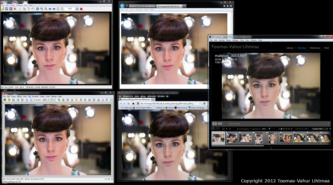Viewport: 333px width, 185px height.
Task: Open FastStone zoom percentage dropdown
Action: [49, 100]
